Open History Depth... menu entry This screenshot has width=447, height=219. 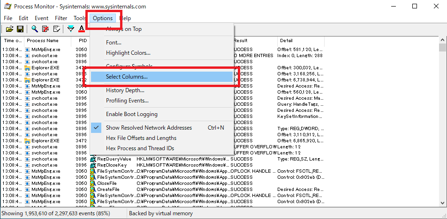coord(162,90)
